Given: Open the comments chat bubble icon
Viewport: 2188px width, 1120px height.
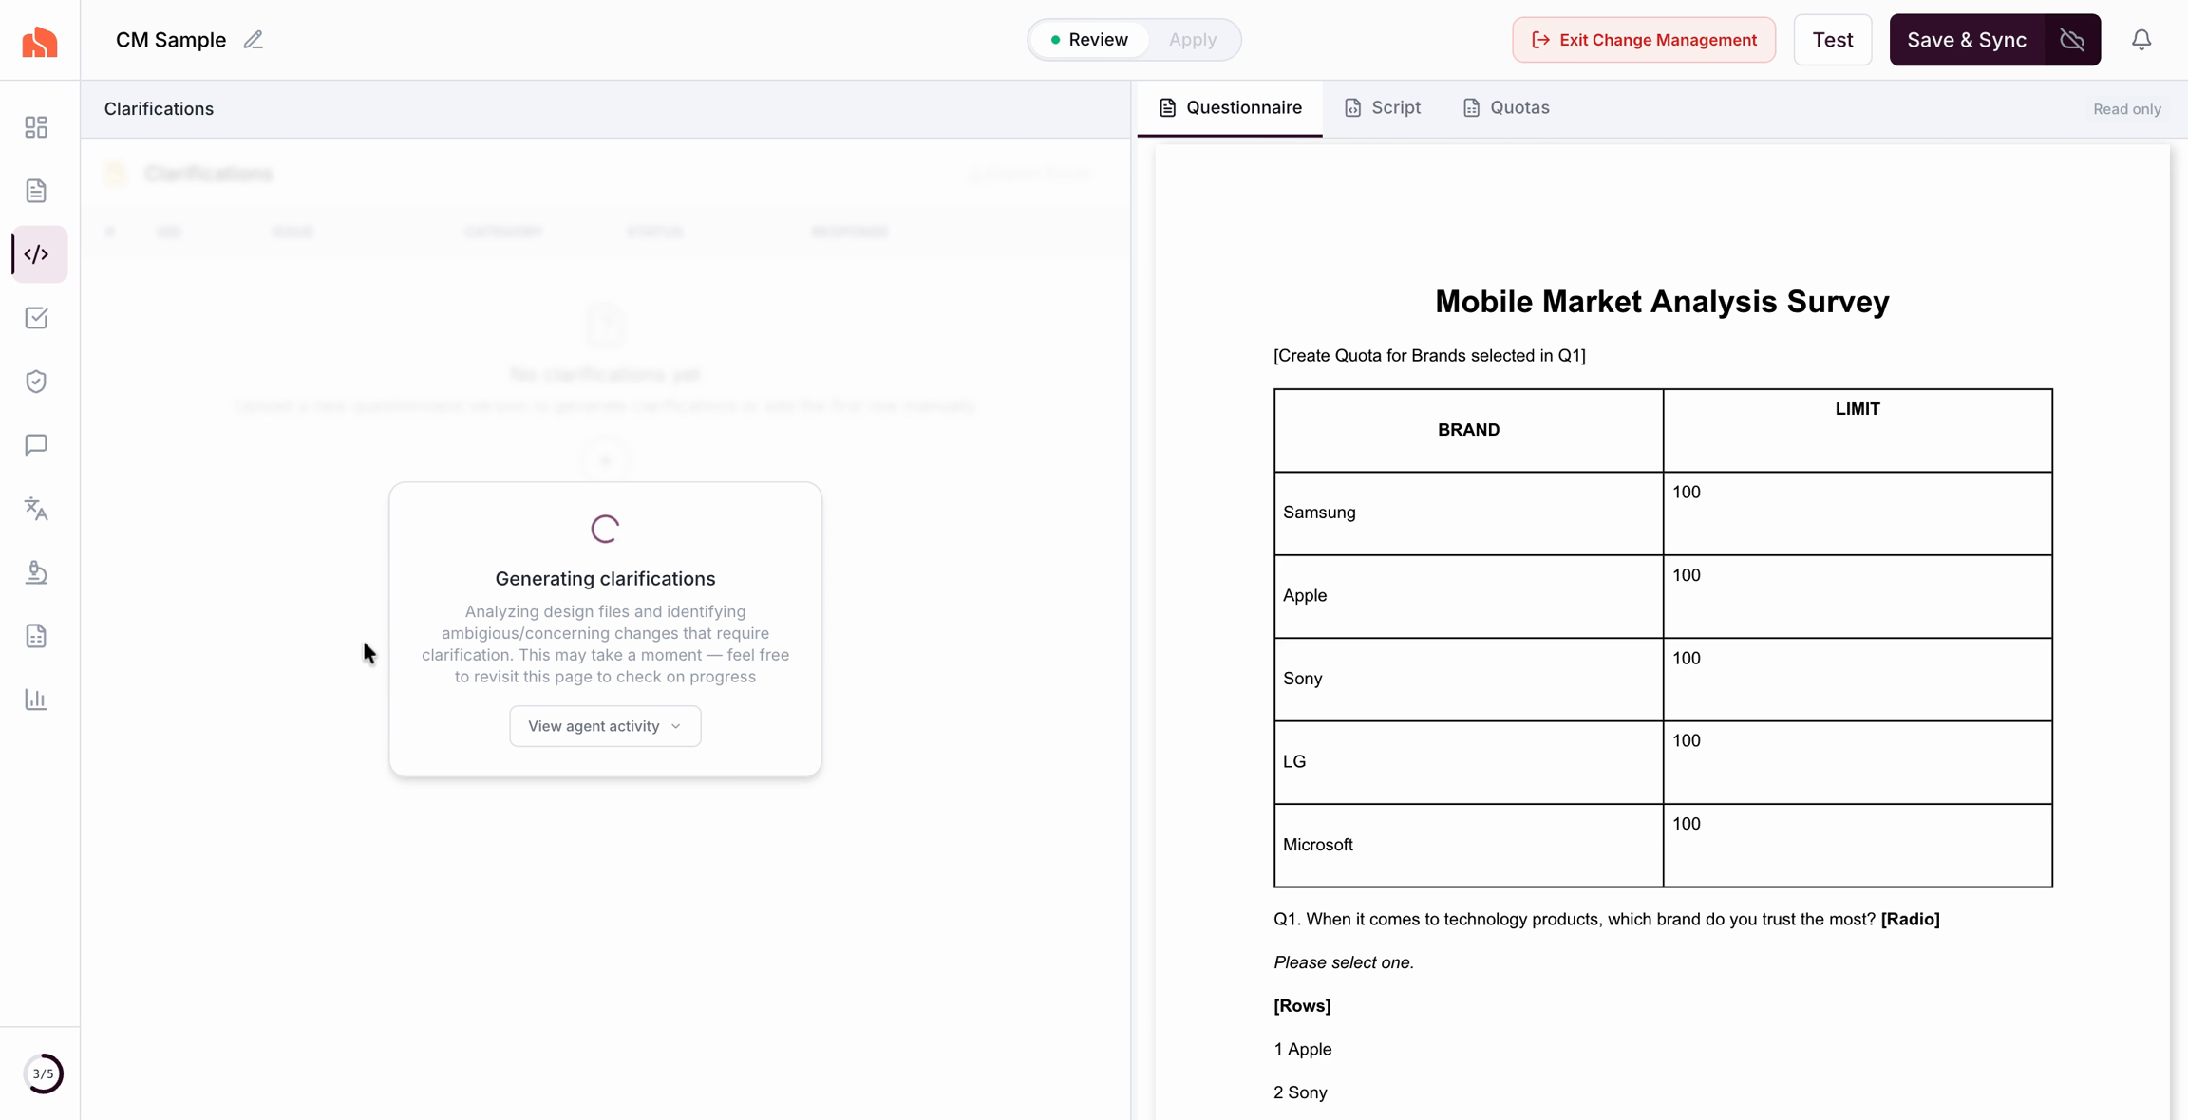Looking at the screenshot, I should 36,445.
